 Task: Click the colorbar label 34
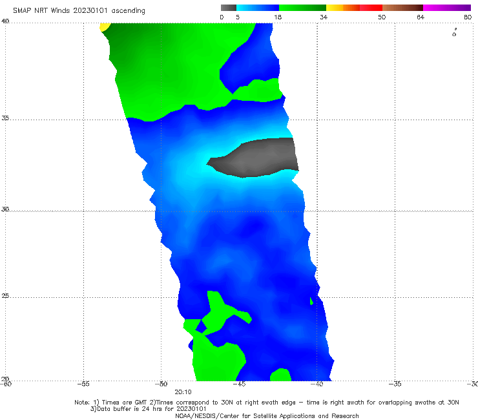point(324,17)
